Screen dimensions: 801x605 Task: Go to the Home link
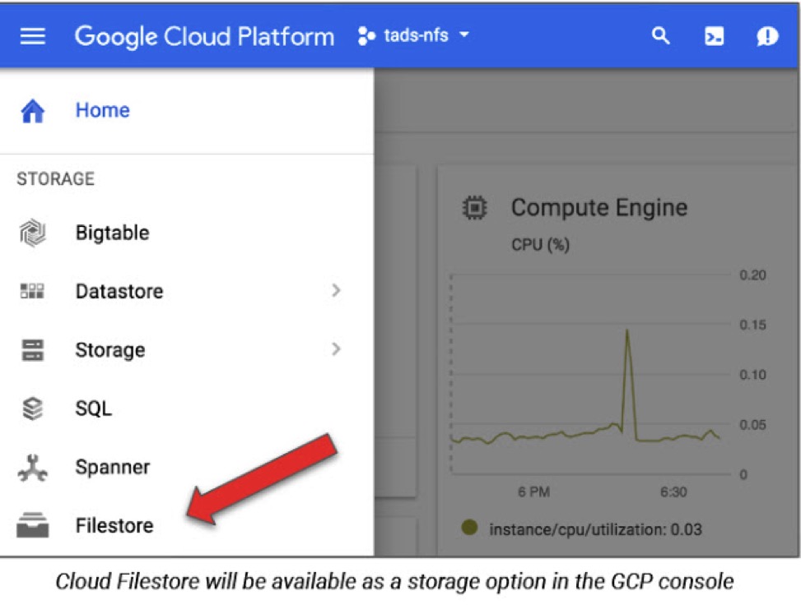point(103,110)
